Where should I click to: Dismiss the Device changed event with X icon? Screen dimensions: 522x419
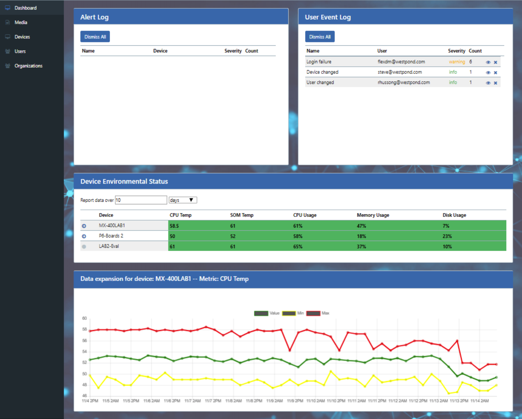click(x=496, y=72)
